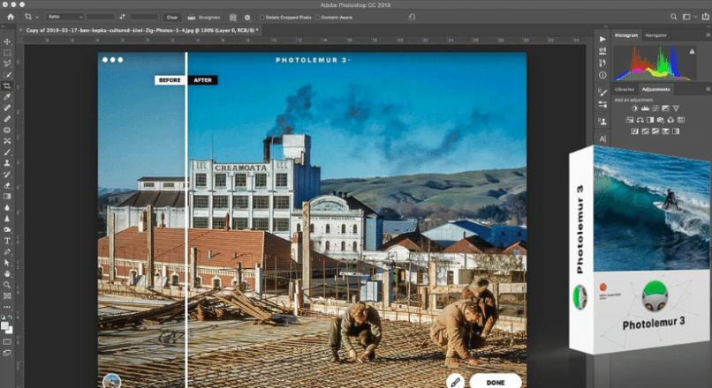
Task: Click the Straighten button
Action: pos(204,18)
